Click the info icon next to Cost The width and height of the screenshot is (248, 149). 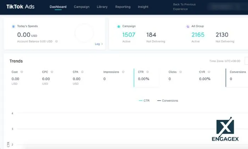[22, 72]
